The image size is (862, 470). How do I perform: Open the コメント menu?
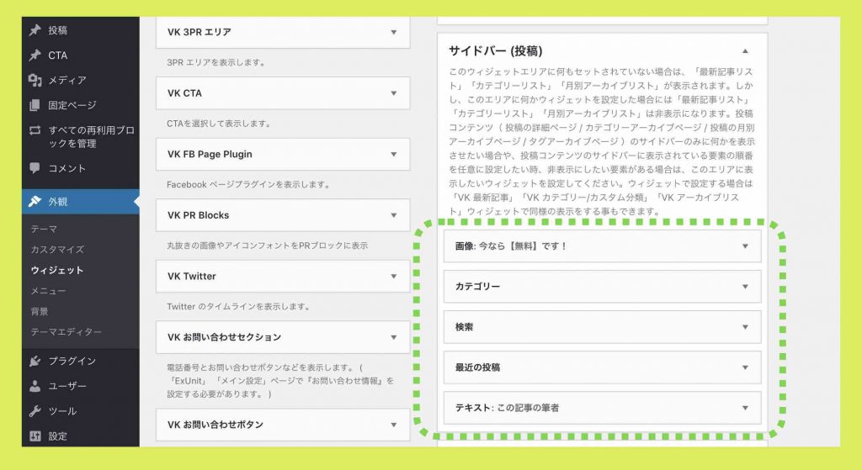pyautogui.click(x=67, y=168)
